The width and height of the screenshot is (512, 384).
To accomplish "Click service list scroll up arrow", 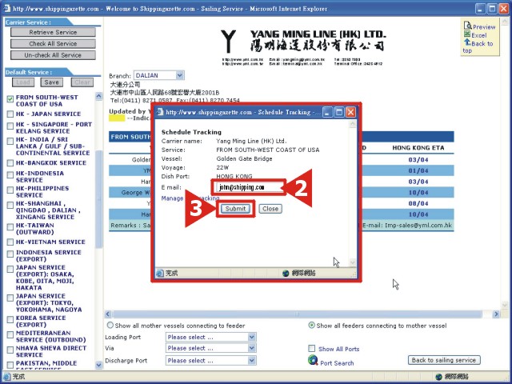I will click(98, 96).
